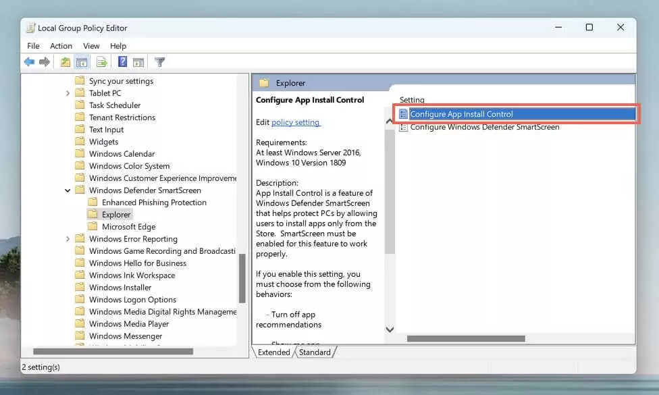The height and width of the screenshot is (395, 659).
Task: Toggle the Show/Hide Action Pane icon
Action: [138, 62]
